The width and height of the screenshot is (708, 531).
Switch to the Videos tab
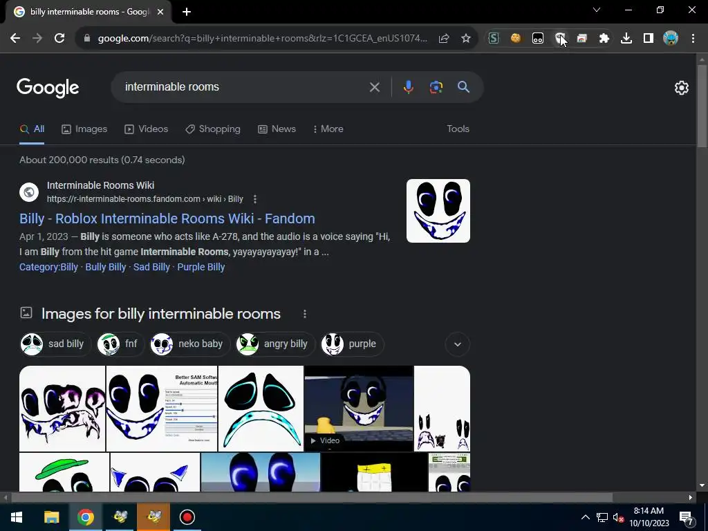point(147,129)
